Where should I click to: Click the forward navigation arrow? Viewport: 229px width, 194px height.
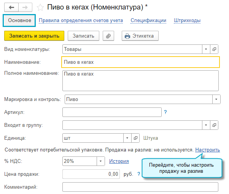tap(25, 7)
